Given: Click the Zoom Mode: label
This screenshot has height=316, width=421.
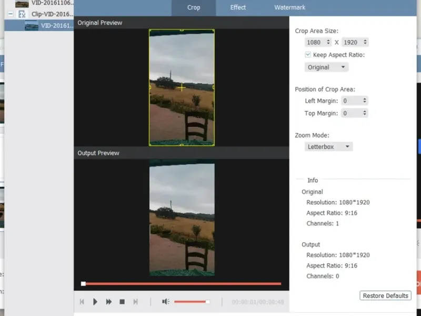Looking at the screenshot, I should 312,135.
